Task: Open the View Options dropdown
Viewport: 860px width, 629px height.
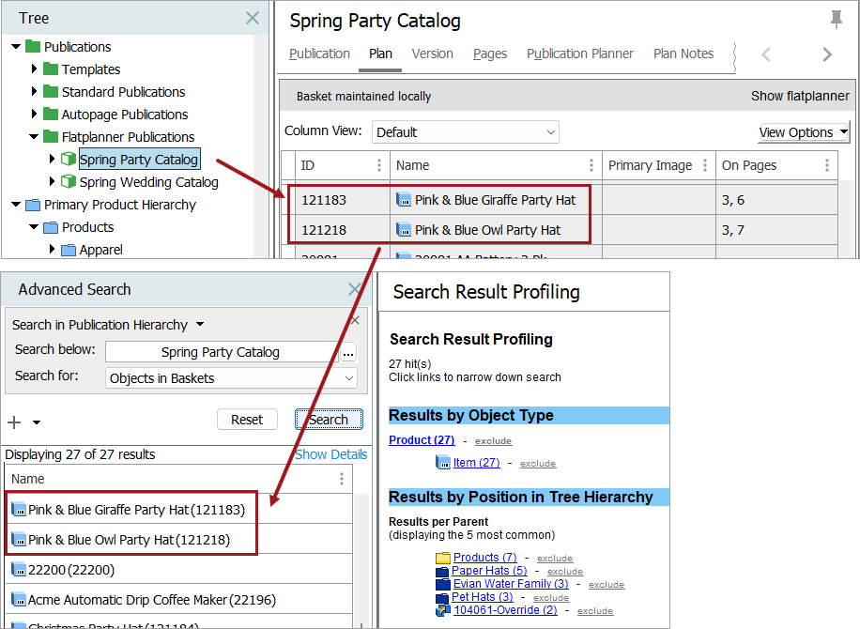Action: pyautogui.click(x=803, y=132)
